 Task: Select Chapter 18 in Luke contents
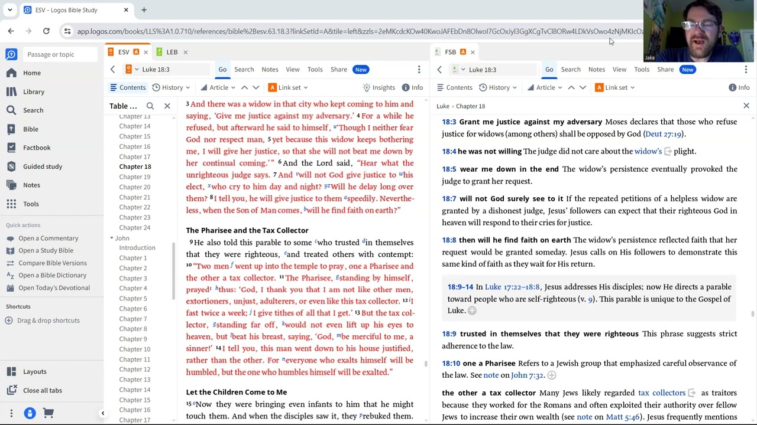[135, 166]
